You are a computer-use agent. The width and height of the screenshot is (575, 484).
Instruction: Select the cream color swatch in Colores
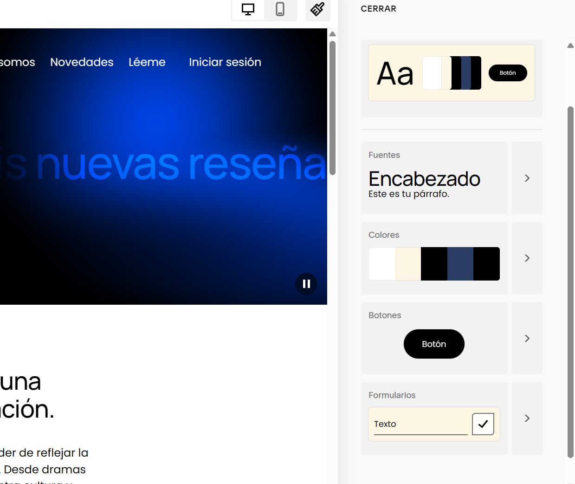tap(407, 264)
